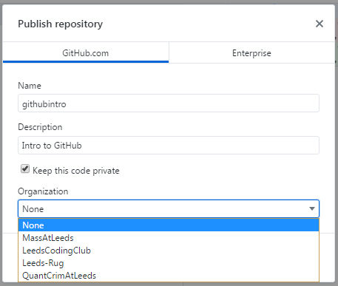This screenshot has width=338, height=286.
Task: Choose LeedsCodingClub organization
Action: [x=169, y=251]
